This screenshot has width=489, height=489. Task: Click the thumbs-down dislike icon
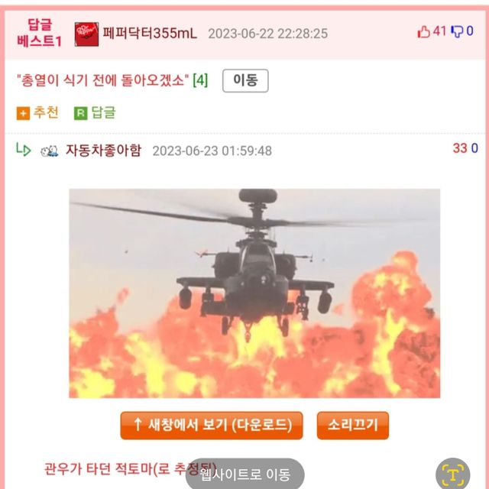tap(457, 31)
